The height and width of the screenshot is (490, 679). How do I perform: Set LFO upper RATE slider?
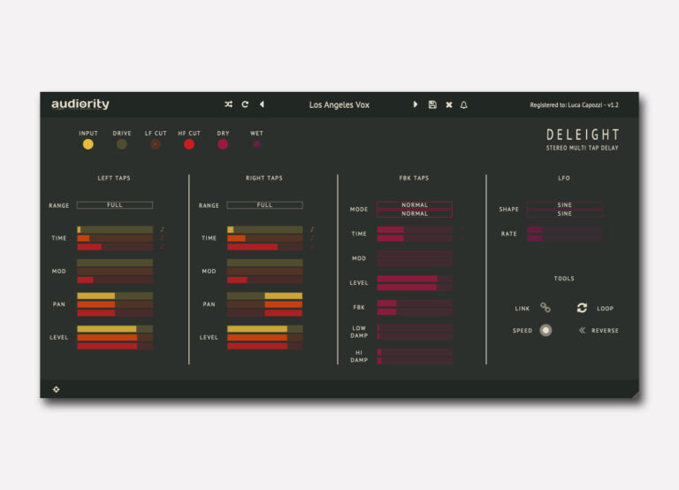tap(564, 230)
